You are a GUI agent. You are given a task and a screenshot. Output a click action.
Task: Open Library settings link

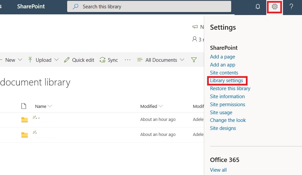[226, 80]
